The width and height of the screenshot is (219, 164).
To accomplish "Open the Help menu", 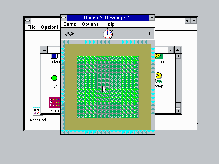I will coord(109,24).
